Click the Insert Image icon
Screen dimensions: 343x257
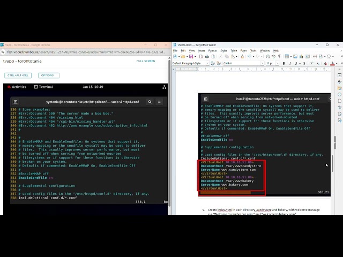[295, 57]
